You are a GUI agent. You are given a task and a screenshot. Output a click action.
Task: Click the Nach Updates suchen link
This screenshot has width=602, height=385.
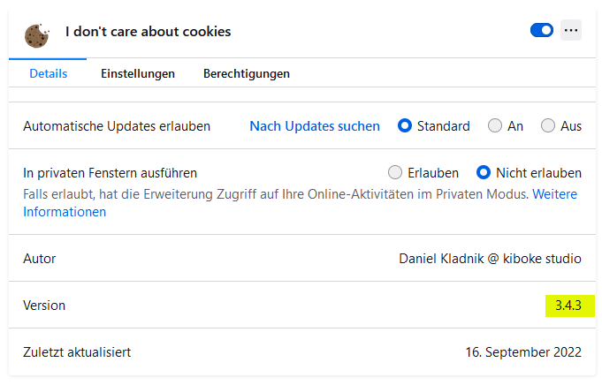(x=315, y=126)
